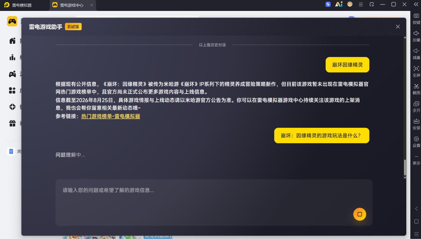Screen dimensions: 421x239
Task: Open the Android recent apps icon
Action: coord(416,234)
